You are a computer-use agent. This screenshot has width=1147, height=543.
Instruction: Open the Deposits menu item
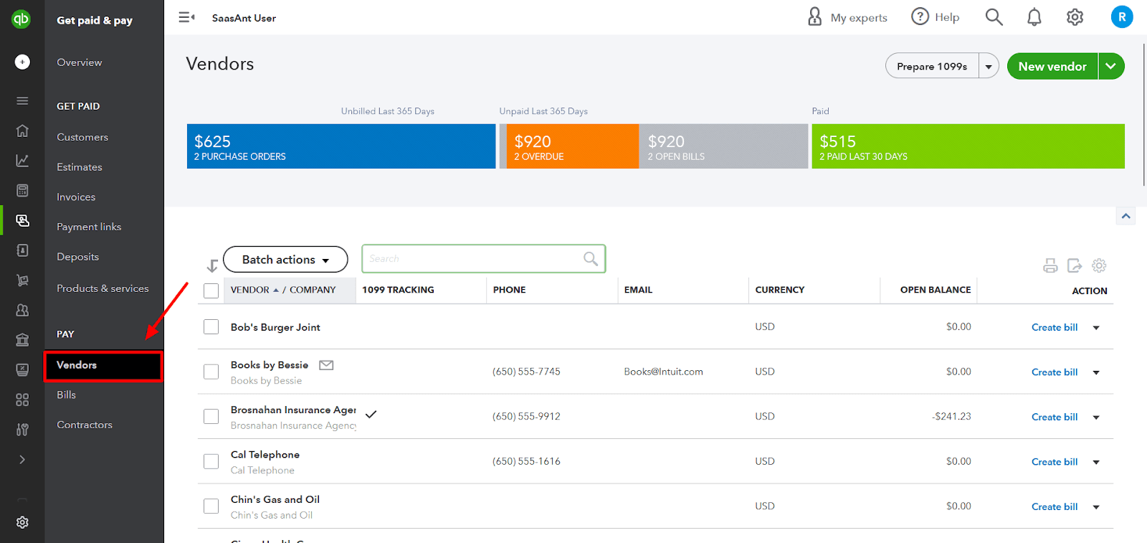click(x=77, y=257)
